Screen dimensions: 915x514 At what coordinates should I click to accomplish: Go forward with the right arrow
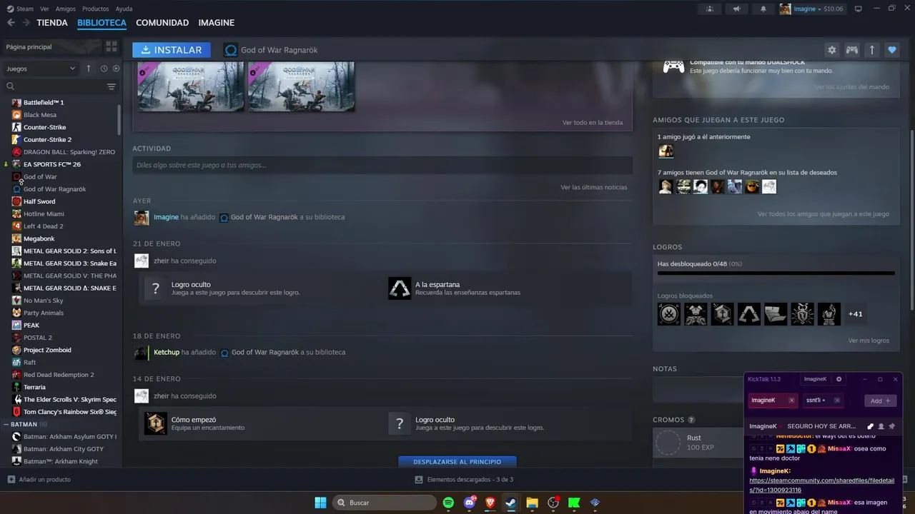[x=26, y=23]
